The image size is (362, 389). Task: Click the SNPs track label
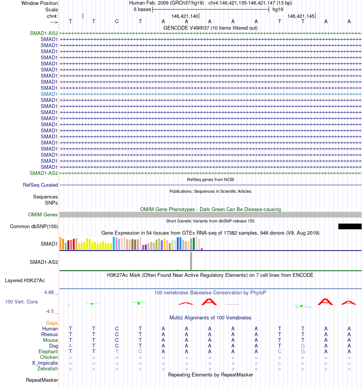51,203
